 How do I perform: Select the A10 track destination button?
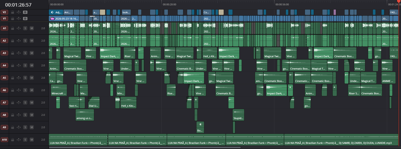4,140
